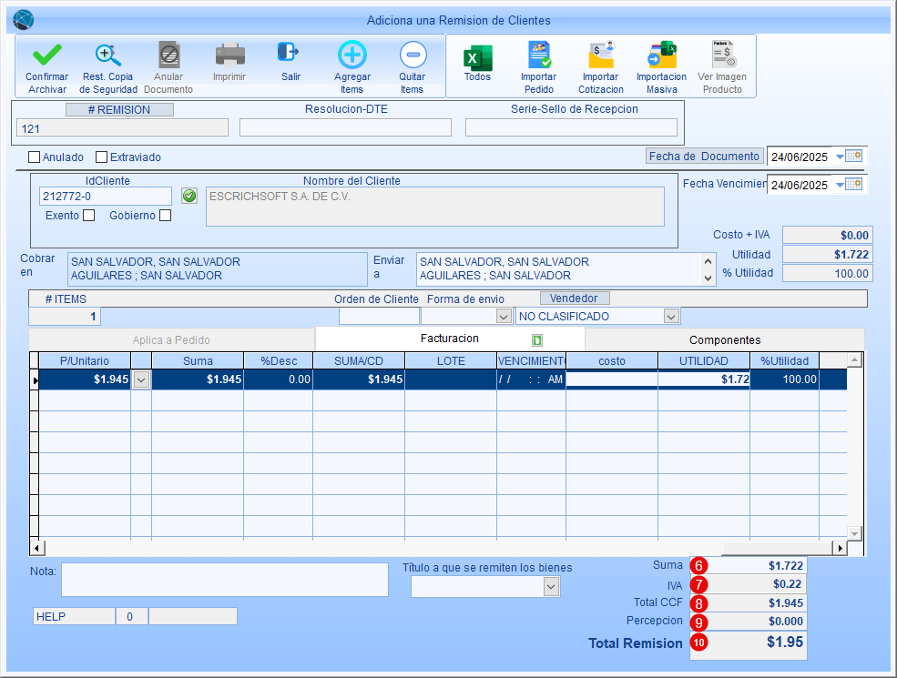Open Rest. Copia de Seguridad tool

[x=108, y=56]
